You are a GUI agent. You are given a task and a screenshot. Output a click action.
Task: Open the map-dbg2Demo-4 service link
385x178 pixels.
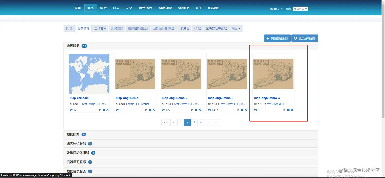[x=267, y=98]
